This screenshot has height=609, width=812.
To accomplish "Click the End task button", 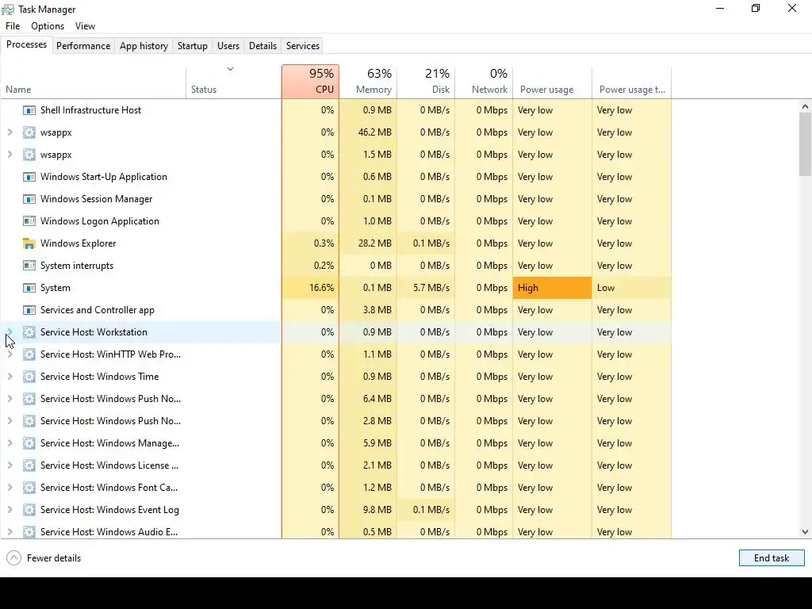I will (x=772, y=558).
